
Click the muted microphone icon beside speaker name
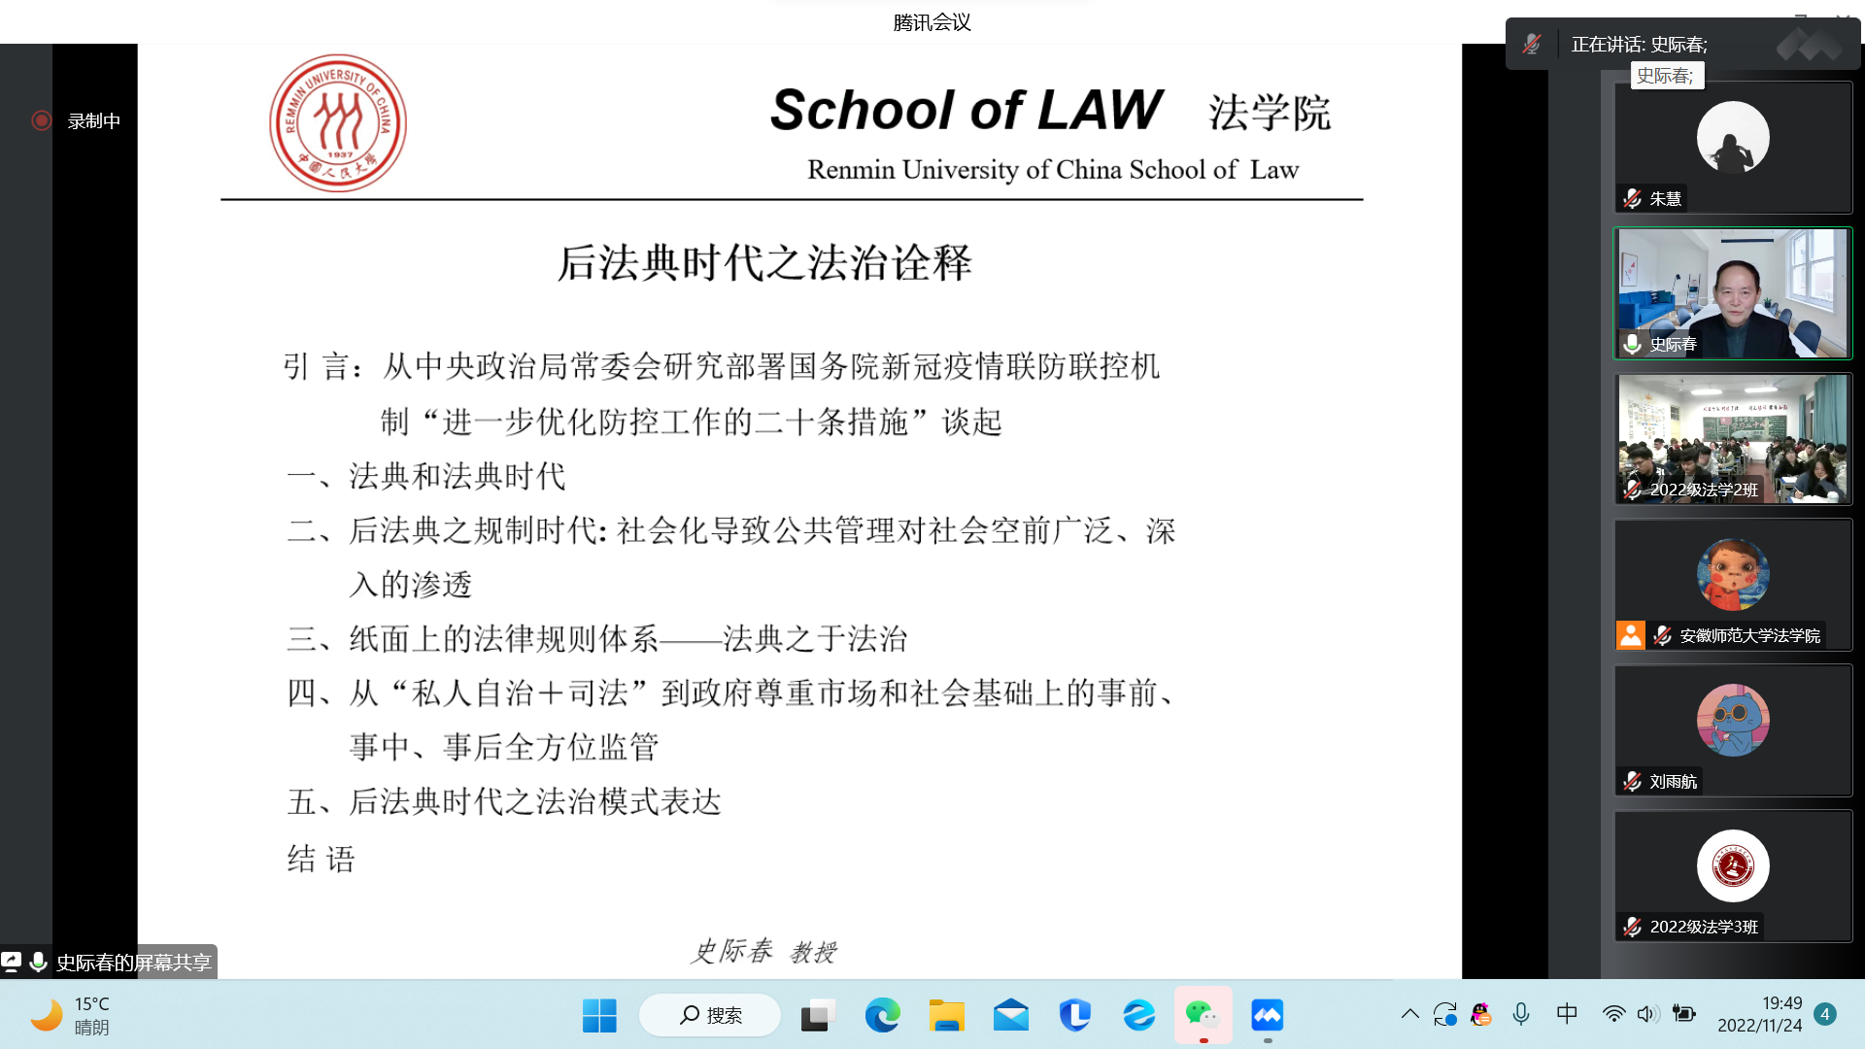[1532, 44]
